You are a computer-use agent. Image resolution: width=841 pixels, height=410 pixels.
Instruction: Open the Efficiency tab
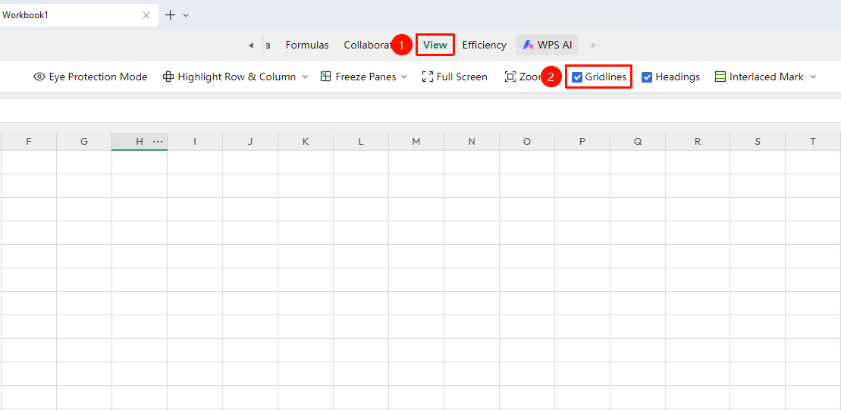485,45
